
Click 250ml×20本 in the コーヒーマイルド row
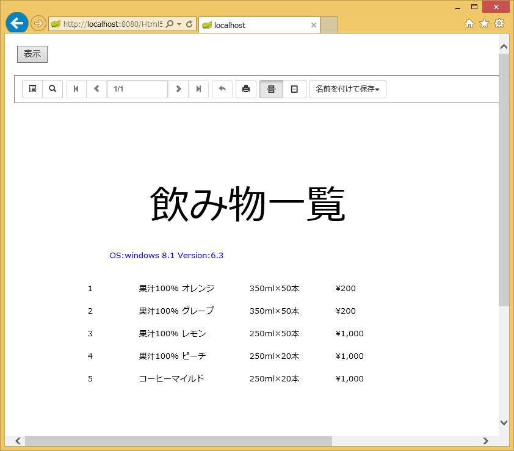274,378
